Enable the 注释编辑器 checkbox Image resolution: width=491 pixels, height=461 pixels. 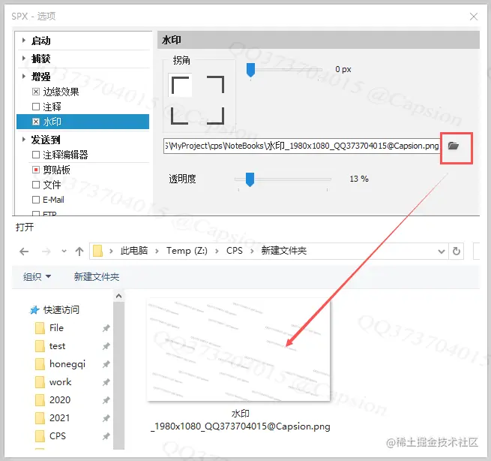tap(36, 155)
